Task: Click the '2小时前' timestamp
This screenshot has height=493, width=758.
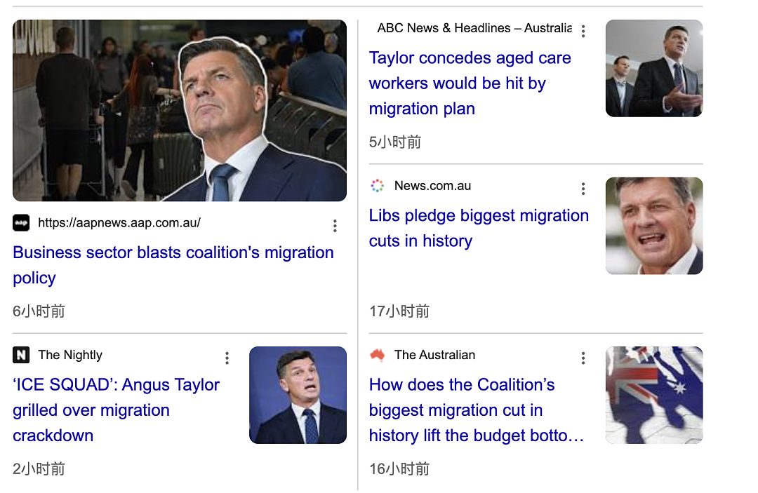Action: (39, 469)
